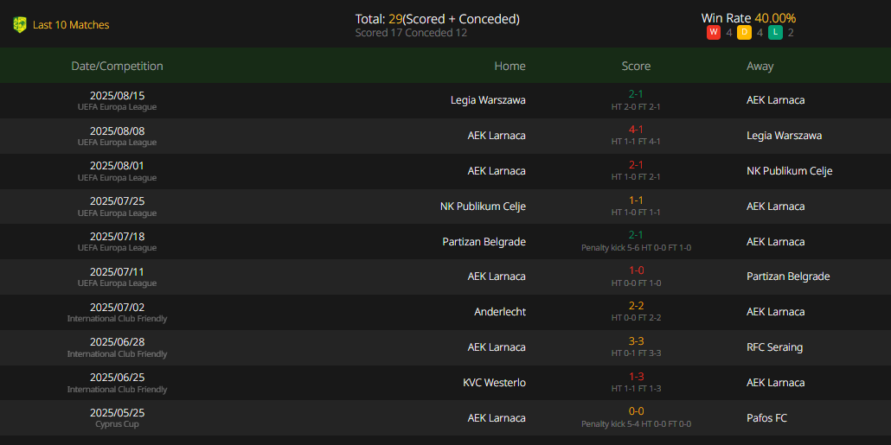
Task: Open the 1-1 score against NK Publikum Celje
Action: coord(636,200)
